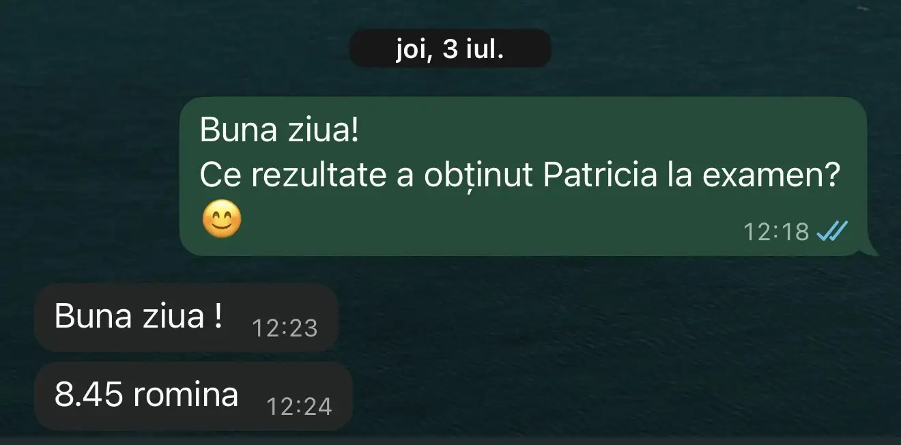Click the blue double-check read receipt
The width and height of the screenshot is (901, 445).
tap(832, 232)
